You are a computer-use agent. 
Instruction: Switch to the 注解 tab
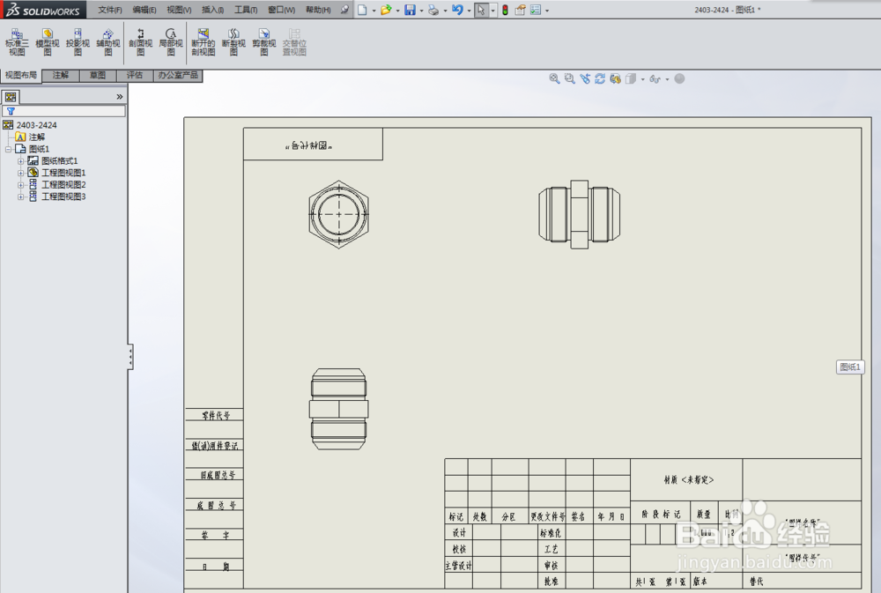[60, 75]
